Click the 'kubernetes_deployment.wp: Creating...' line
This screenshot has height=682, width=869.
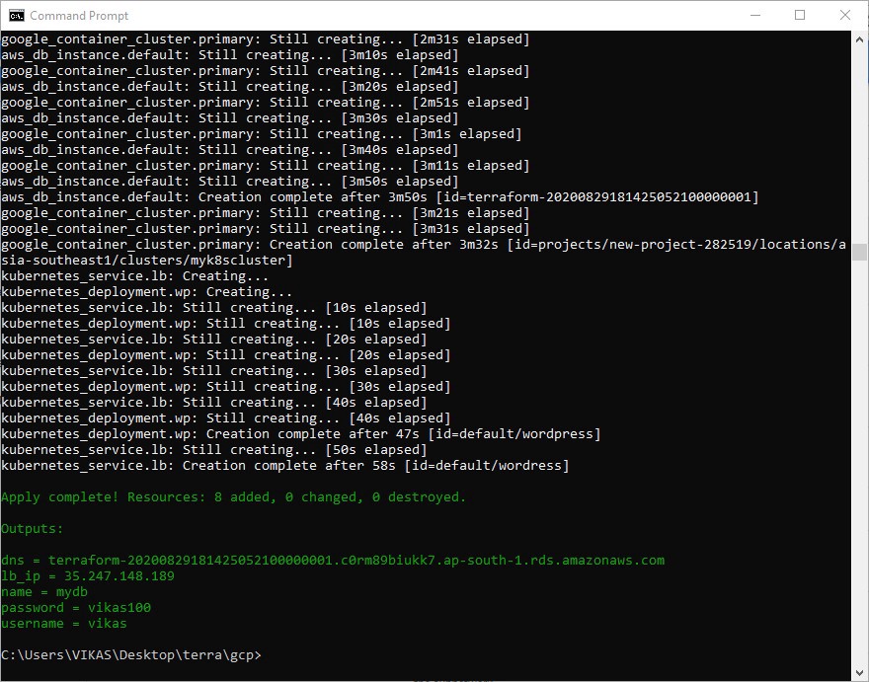pyautogui.click(x=146, y=292)
